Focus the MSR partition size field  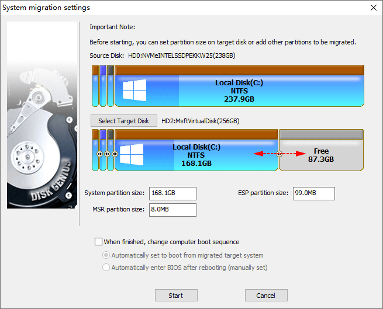click(x=172, y=210)
